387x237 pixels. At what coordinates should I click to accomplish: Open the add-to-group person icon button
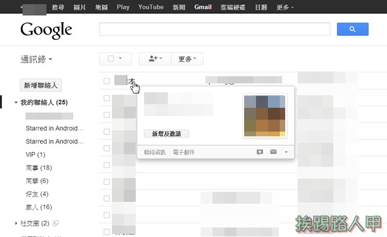click(155, 59)
